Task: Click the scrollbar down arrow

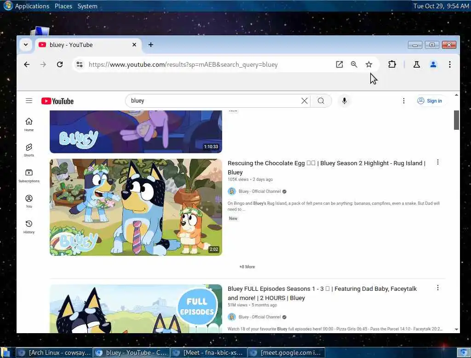Action: pos(456,329)
